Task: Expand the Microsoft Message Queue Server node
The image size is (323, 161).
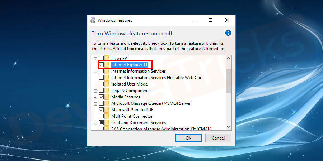Action: 95,104
